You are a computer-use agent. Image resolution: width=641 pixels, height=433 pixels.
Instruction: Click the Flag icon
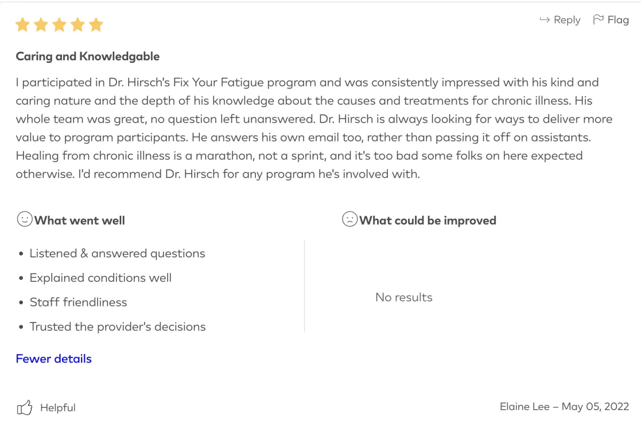[x=598, y=20]
